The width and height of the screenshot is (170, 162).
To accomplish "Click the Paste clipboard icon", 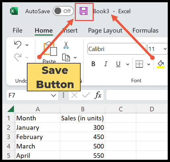I will pos(50,49).
